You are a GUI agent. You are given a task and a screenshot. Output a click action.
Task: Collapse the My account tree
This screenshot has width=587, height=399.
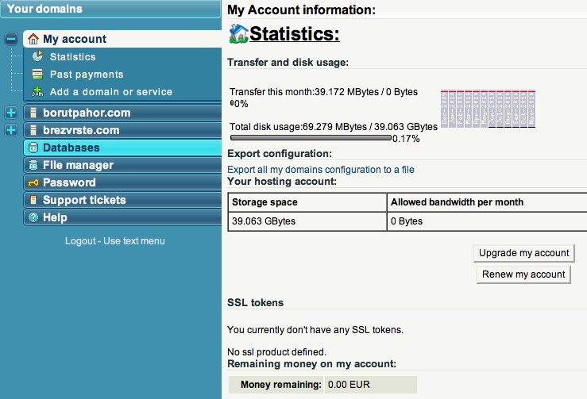tap(10, 39)
